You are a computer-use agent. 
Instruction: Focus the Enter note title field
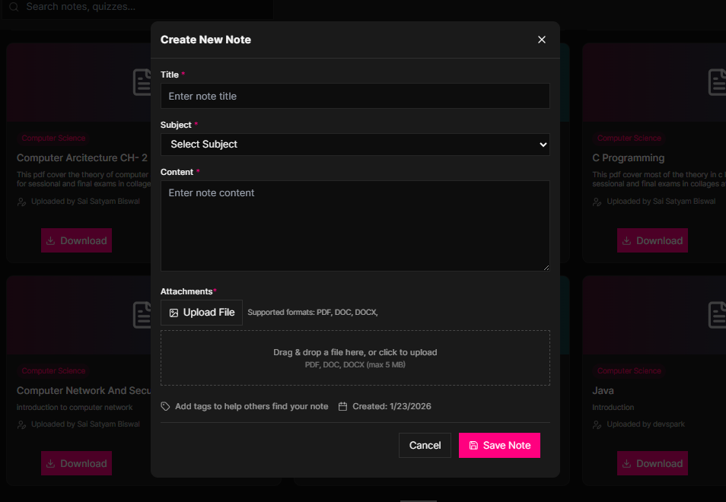[355, 96]
